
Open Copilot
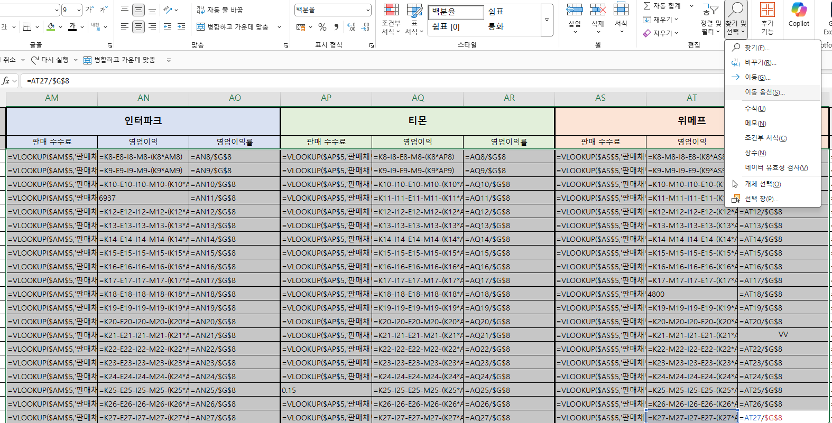[x=799, y=15]
